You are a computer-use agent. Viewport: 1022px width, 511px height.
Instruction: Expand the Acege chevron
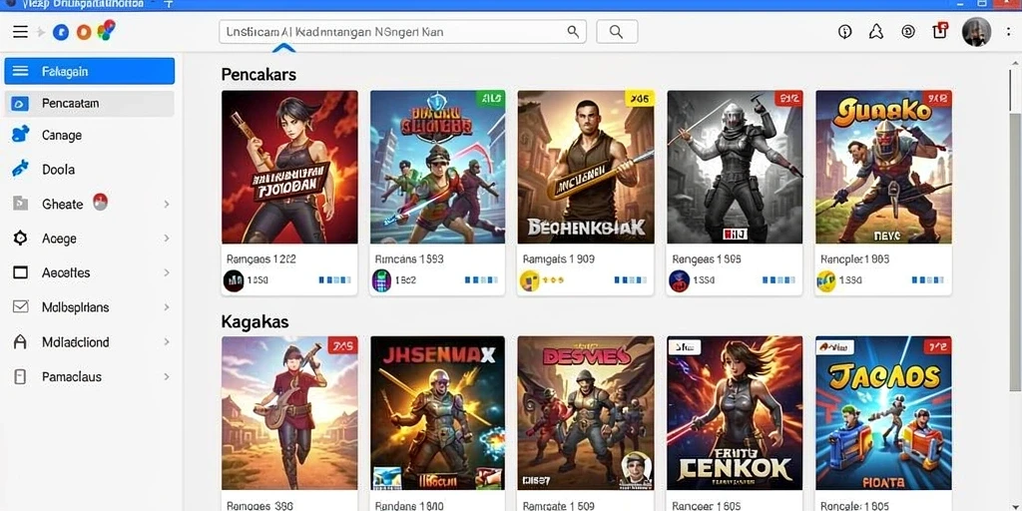point(167,239)
